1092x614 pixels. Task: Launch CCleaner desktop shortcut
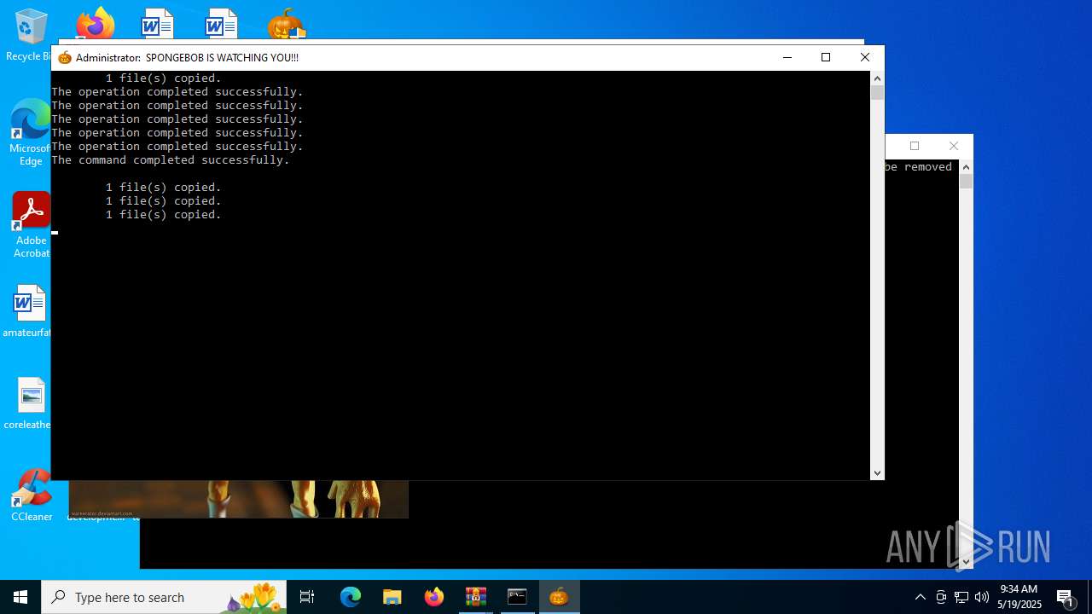point(32,495)
